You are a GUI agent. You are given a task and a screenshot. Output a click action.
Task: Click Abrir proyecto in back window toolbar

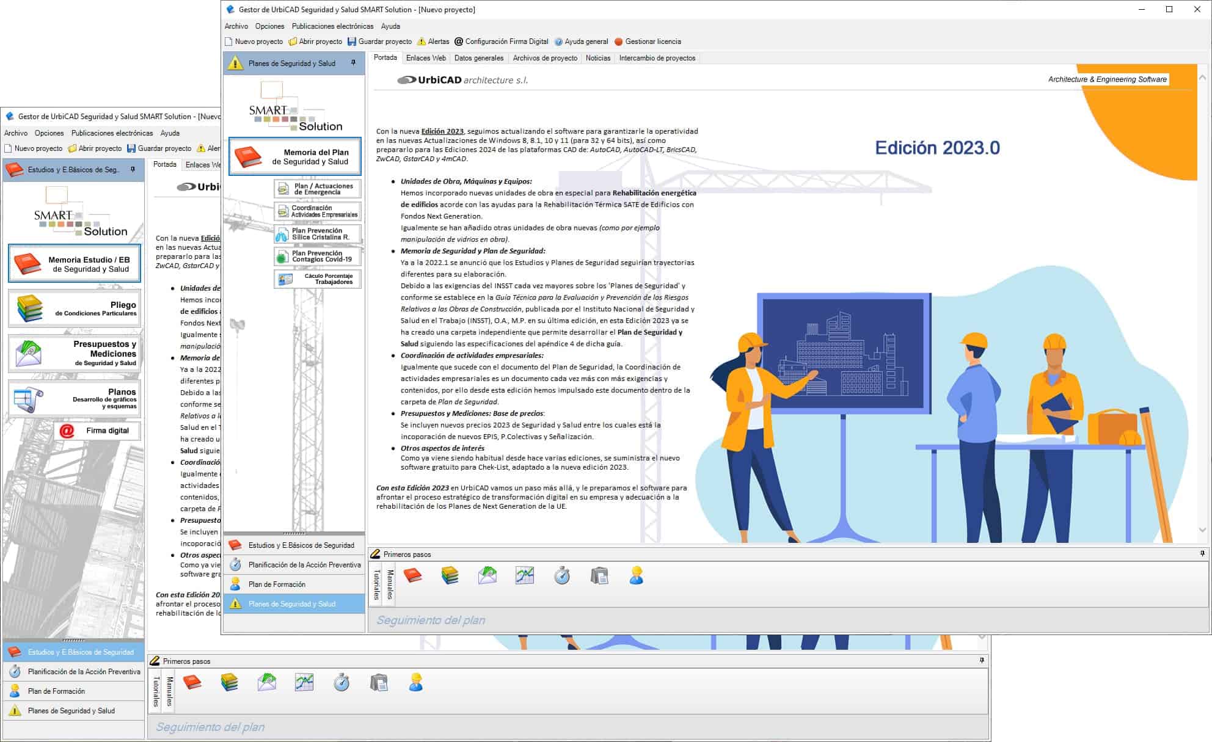(95, 148)
